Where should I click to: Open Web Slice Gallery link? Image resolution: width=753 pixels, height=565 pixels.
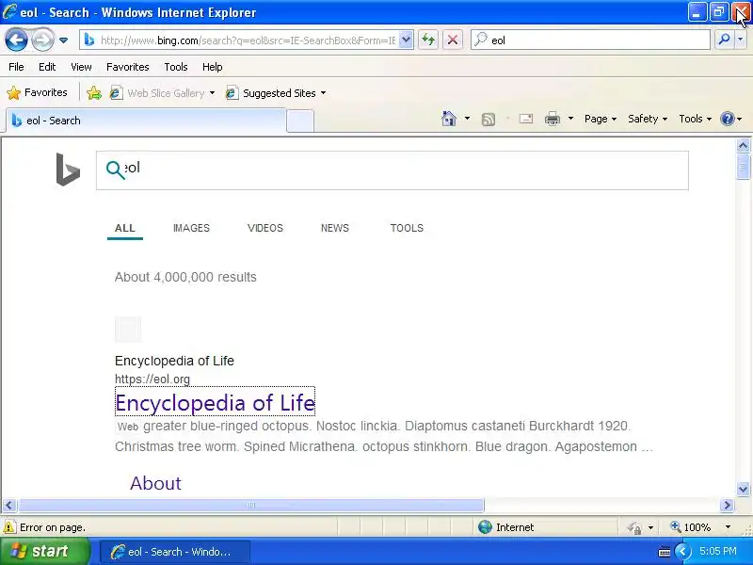pos(157,92)
